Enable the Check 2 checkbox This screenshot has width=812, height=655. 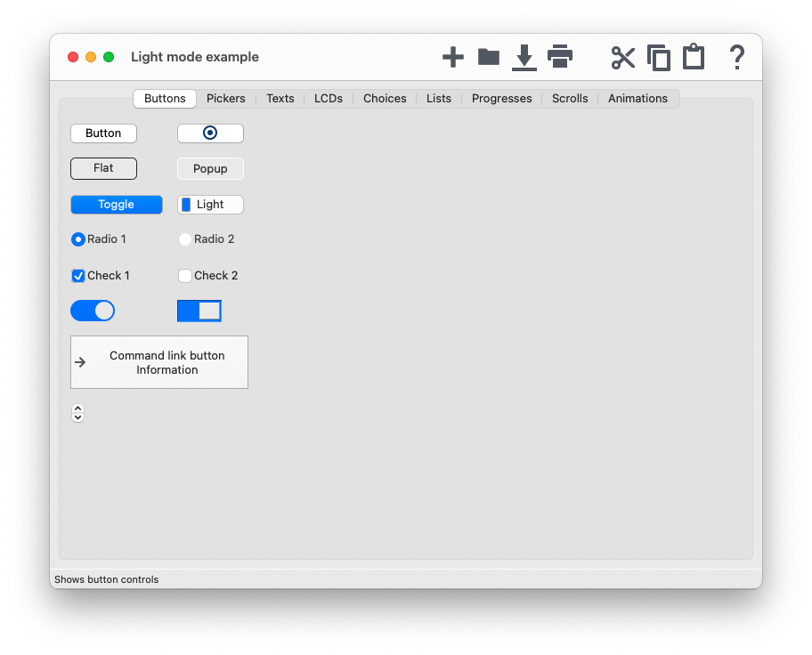[185, 276]
